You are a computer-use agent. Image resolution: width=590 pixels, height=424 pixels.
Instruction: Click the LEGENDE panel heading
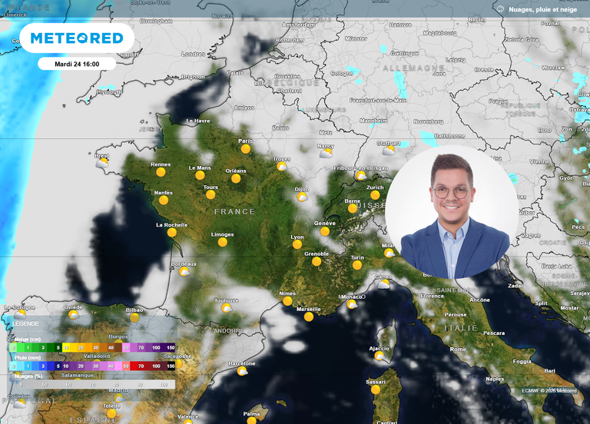click(x=25, y=325)
